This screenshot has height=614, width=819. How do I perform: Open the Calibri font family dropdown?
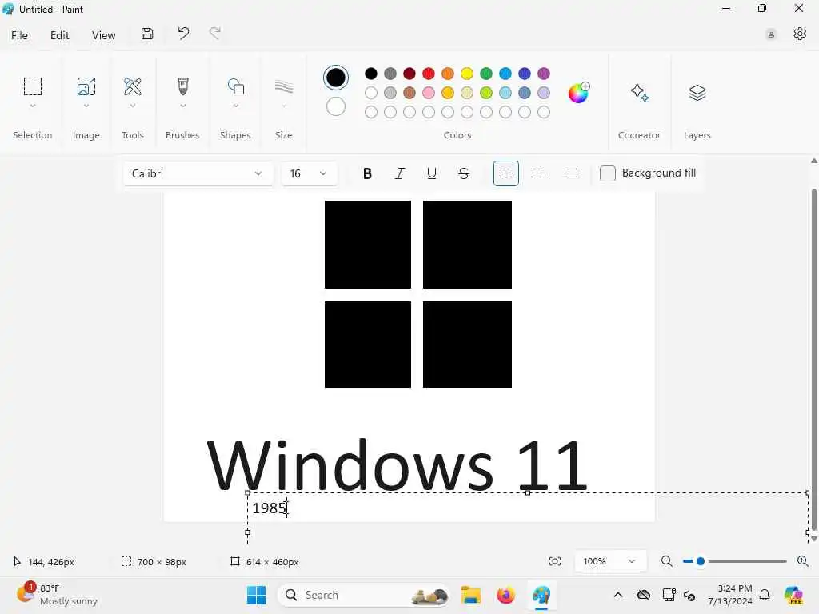click(198, 173)
